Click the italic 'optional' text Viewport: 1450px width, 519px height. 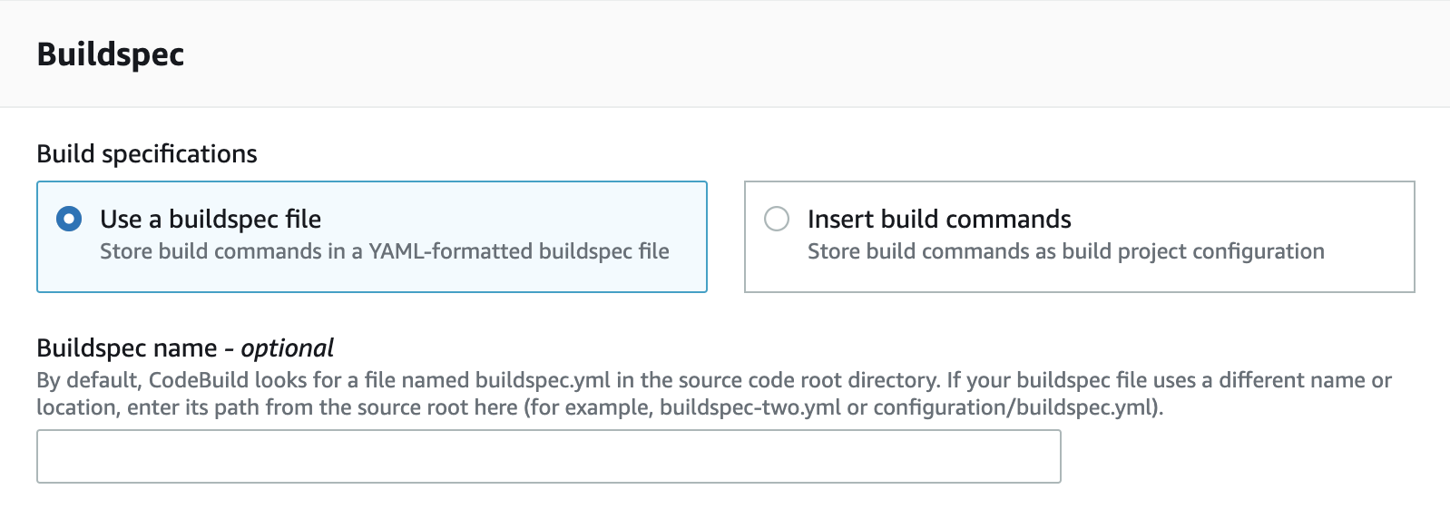point(287,348)
